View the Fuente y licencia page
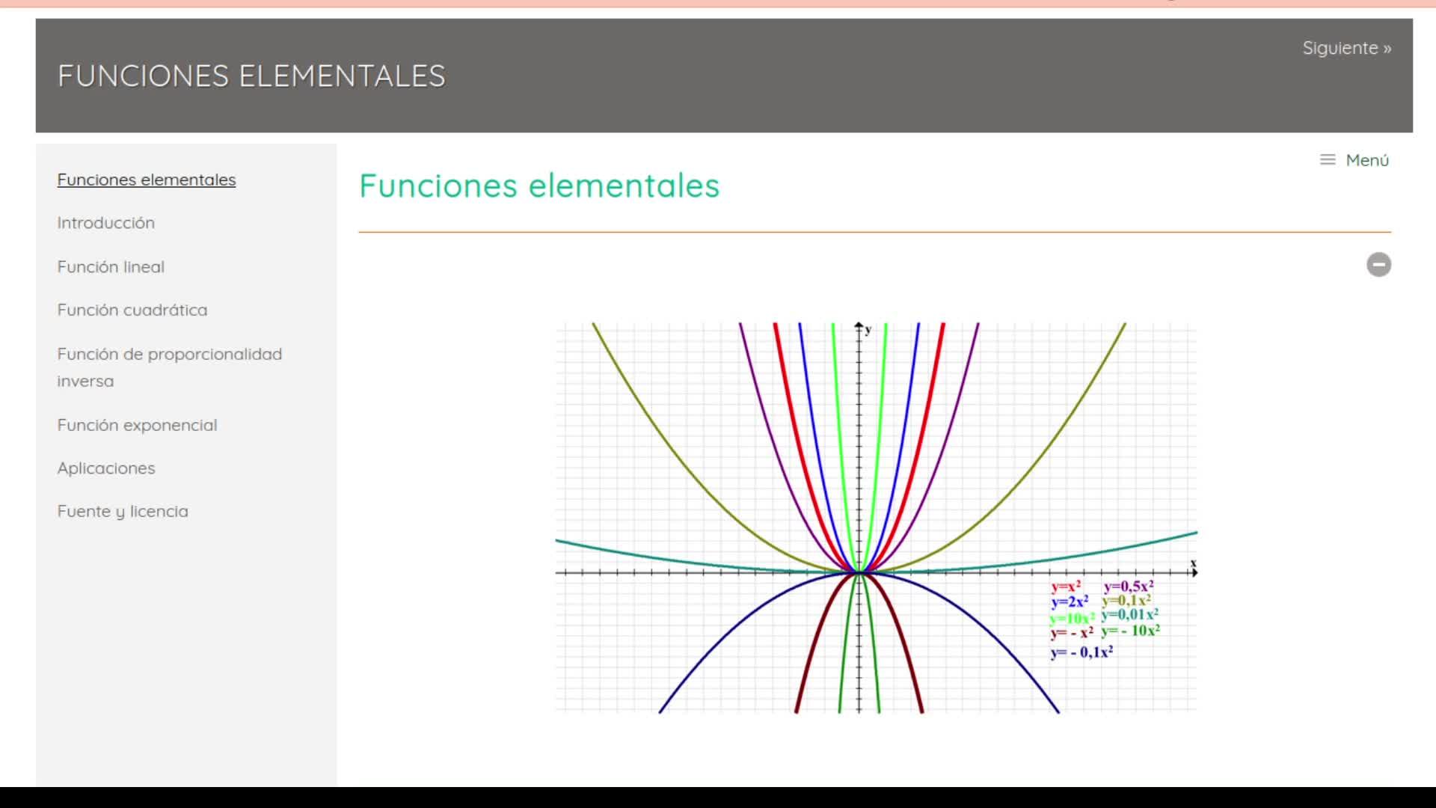This screenshot has height=808, width=1436. tap(123, 512)
